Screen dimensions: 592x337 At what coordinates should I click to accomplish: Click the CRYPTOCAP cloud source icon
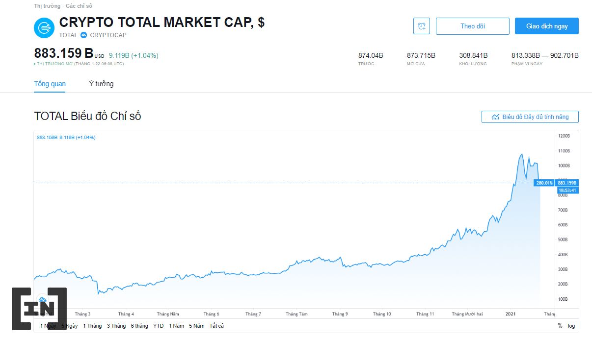pyautogui.click(x=83, y=35)
